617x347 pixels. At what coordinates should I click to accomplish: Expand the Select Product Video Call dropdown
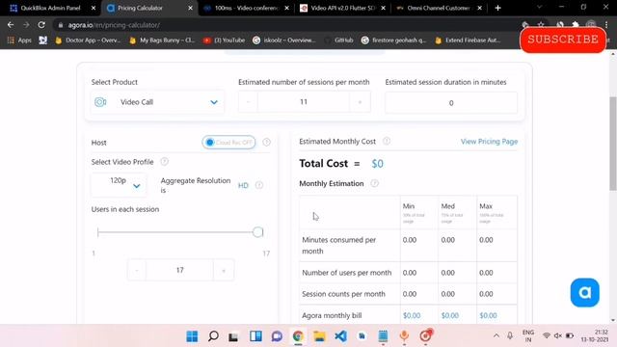point(157,102)
